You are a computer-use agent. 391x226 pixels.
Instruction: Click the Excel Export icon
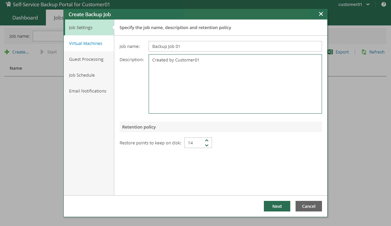(x=330, y=52)
